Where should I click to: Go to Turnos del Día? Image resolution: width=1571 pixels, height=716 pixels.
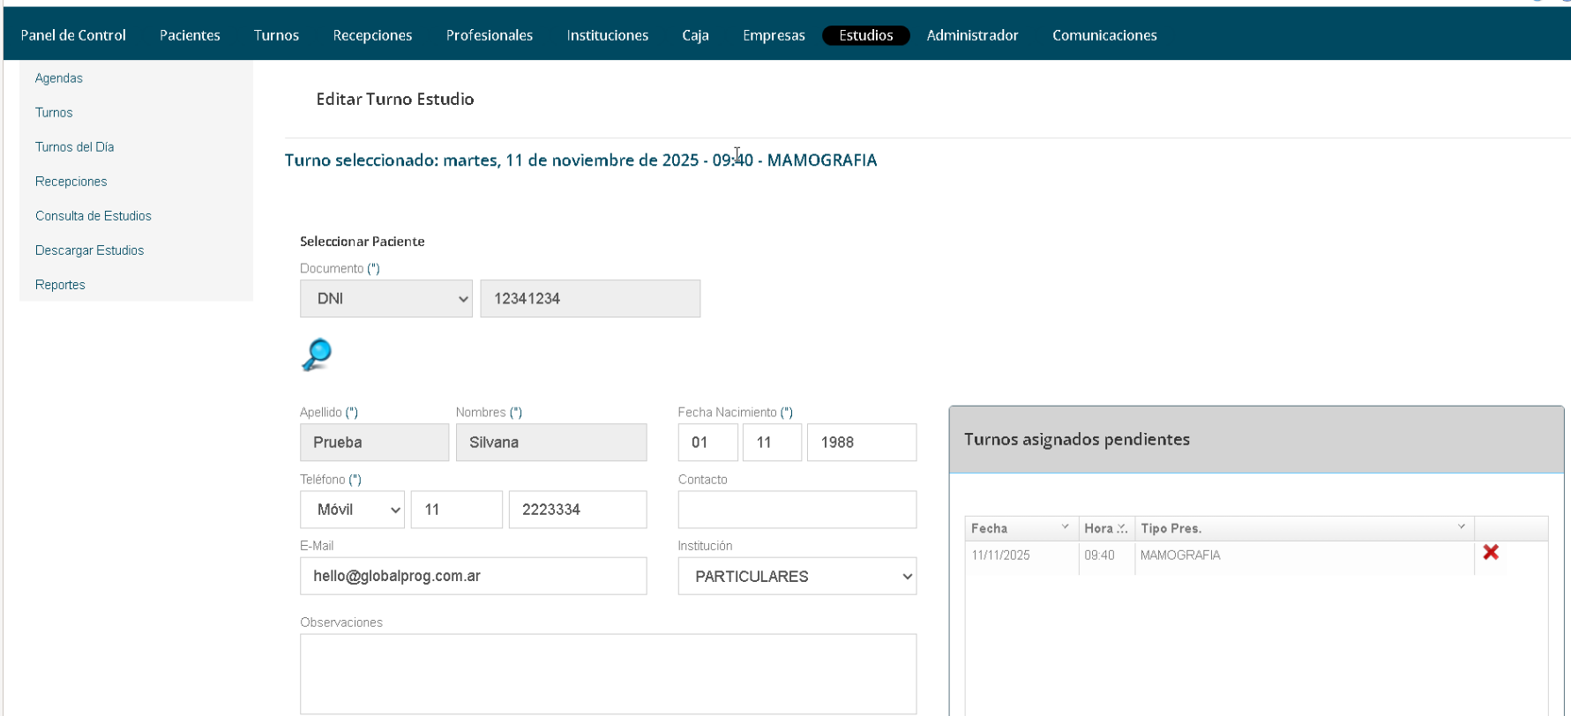(75, 147)
